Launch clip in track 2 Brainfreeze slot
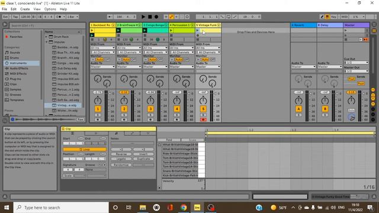The image size is (379, 213). pyautogui.click(x=118, y=30)
